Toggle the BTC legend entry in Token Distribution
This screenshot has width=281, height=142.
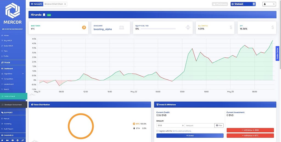coord(139,124)
